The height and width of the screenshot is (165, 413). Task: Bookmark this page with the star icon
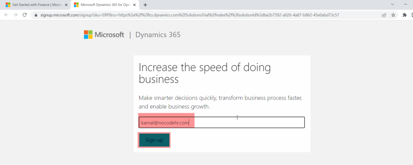click(393, 15)
